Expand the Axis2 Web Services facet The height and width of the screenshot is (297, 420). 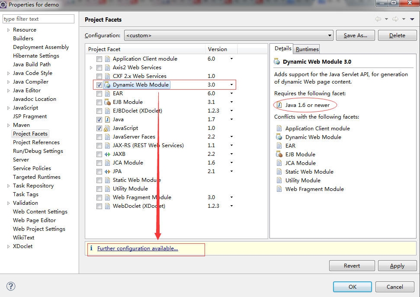91,68
